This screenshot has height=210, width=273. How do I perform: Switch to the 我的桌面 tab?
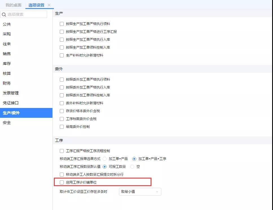point(13,5)
